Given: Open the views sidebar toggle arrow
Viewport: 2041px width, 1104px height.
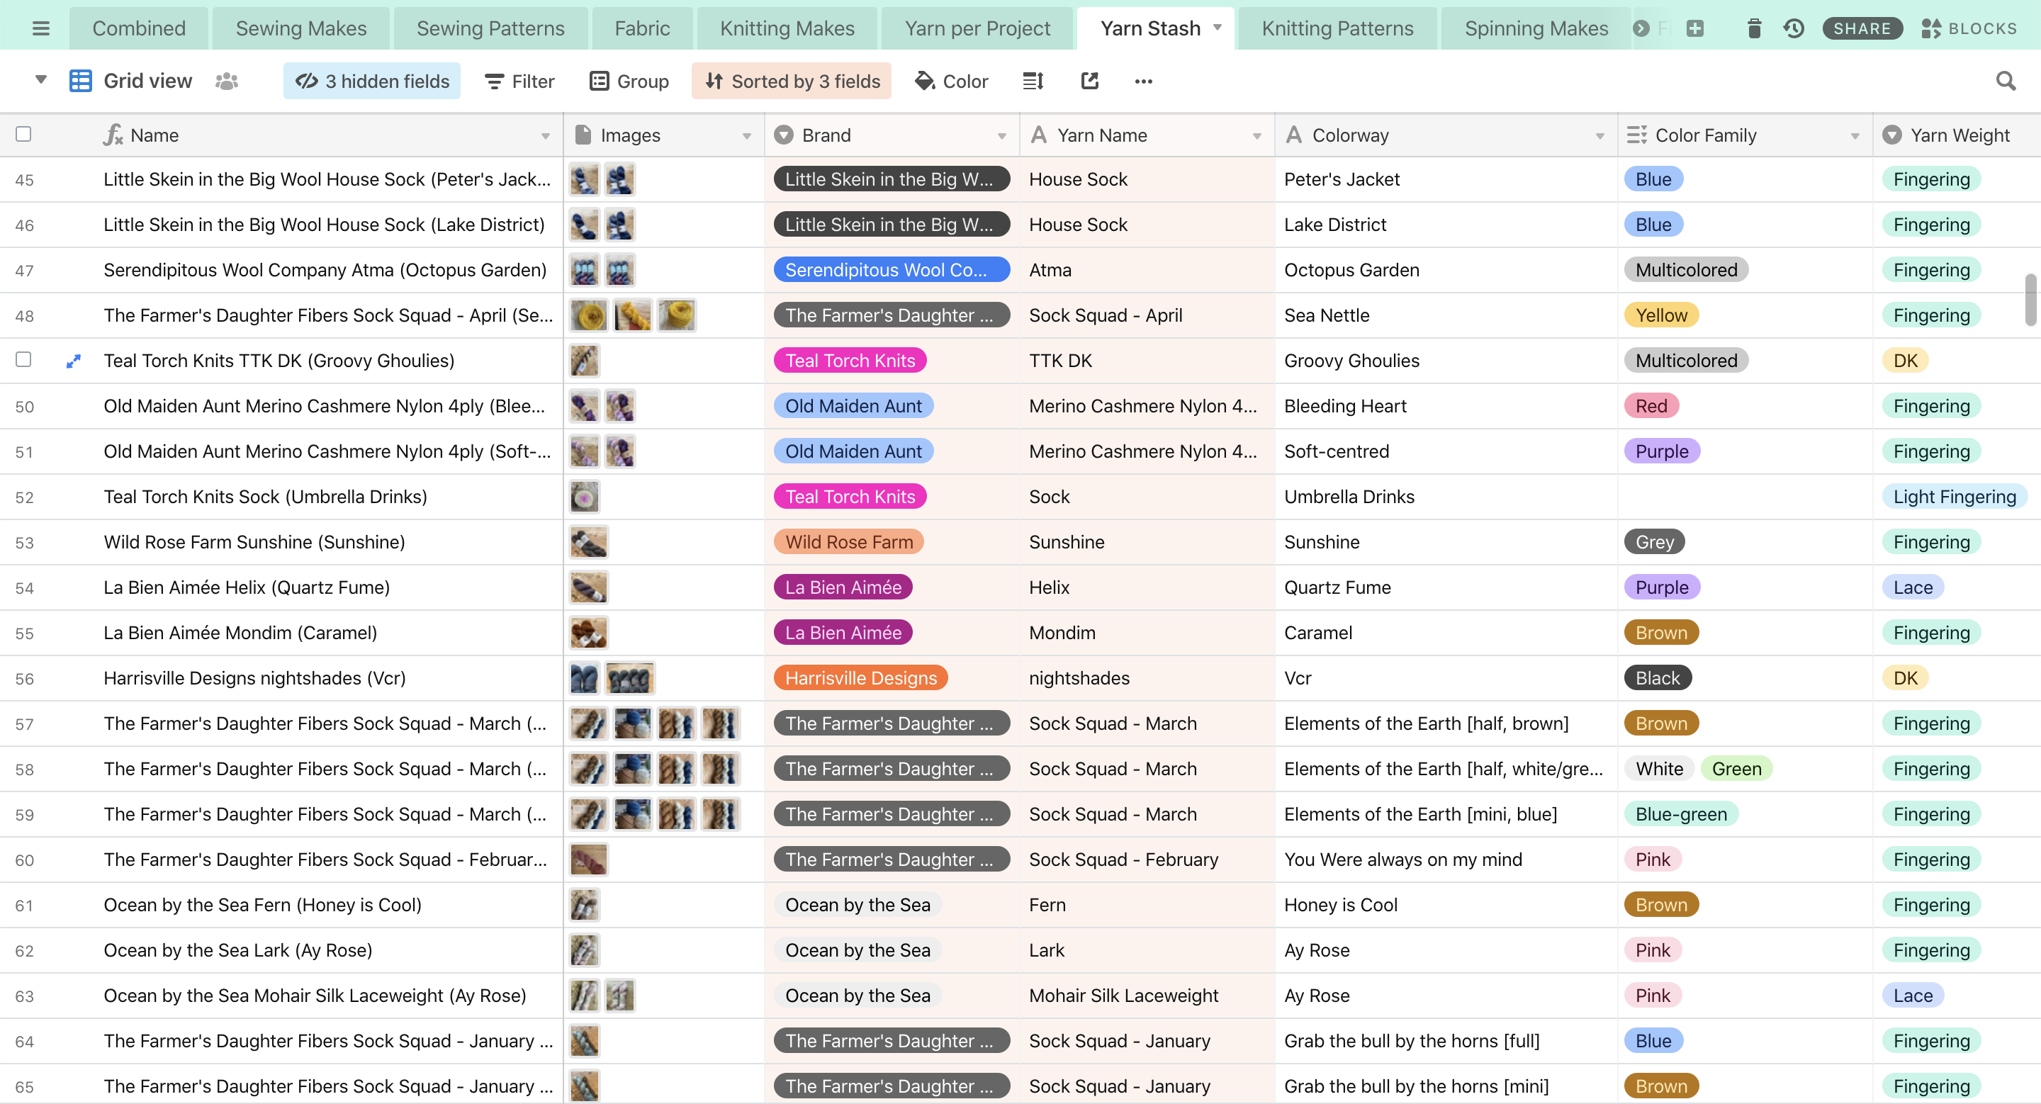Looking at the screenshot, I should (x=41, y=80).
